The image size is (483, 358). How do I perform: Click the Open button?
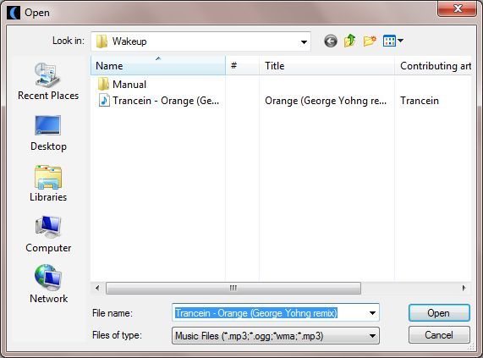(x=439, y=313)
